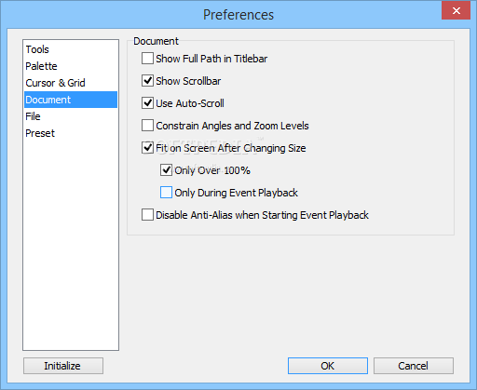Confirm preferences with the OK button
Viewport: 477px width, 390px height.
click(328, 366)
